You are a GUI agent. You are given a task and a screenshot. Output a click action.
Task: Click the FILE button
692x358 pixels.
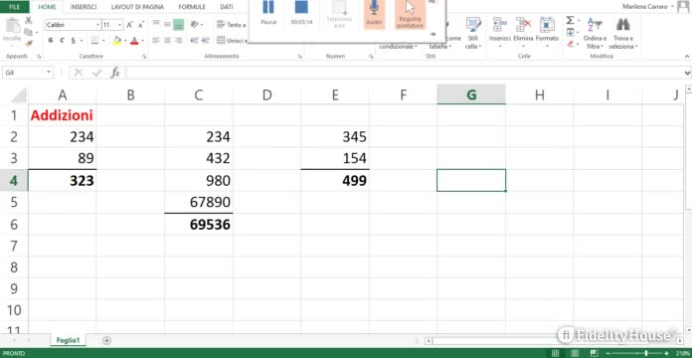click(x=15, y=7)
